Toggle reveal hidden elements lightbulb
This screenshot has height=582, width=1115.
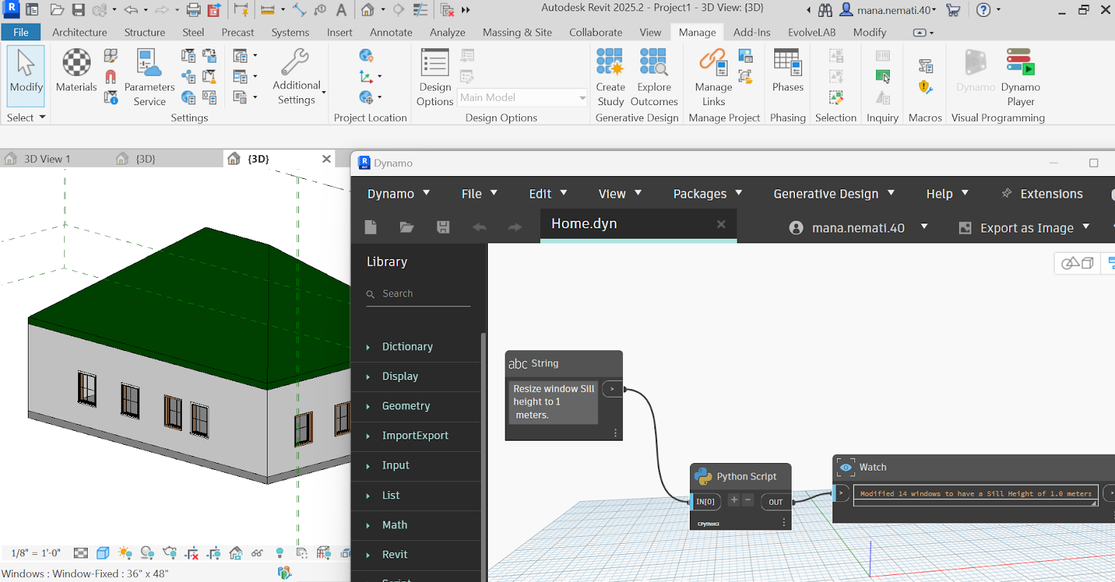(x=280, y=553)
